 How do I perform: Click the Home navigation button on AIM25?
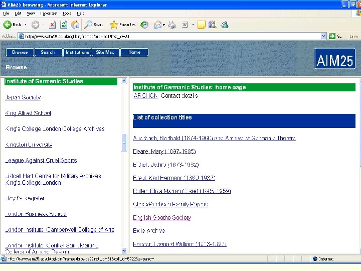(134, 52)
